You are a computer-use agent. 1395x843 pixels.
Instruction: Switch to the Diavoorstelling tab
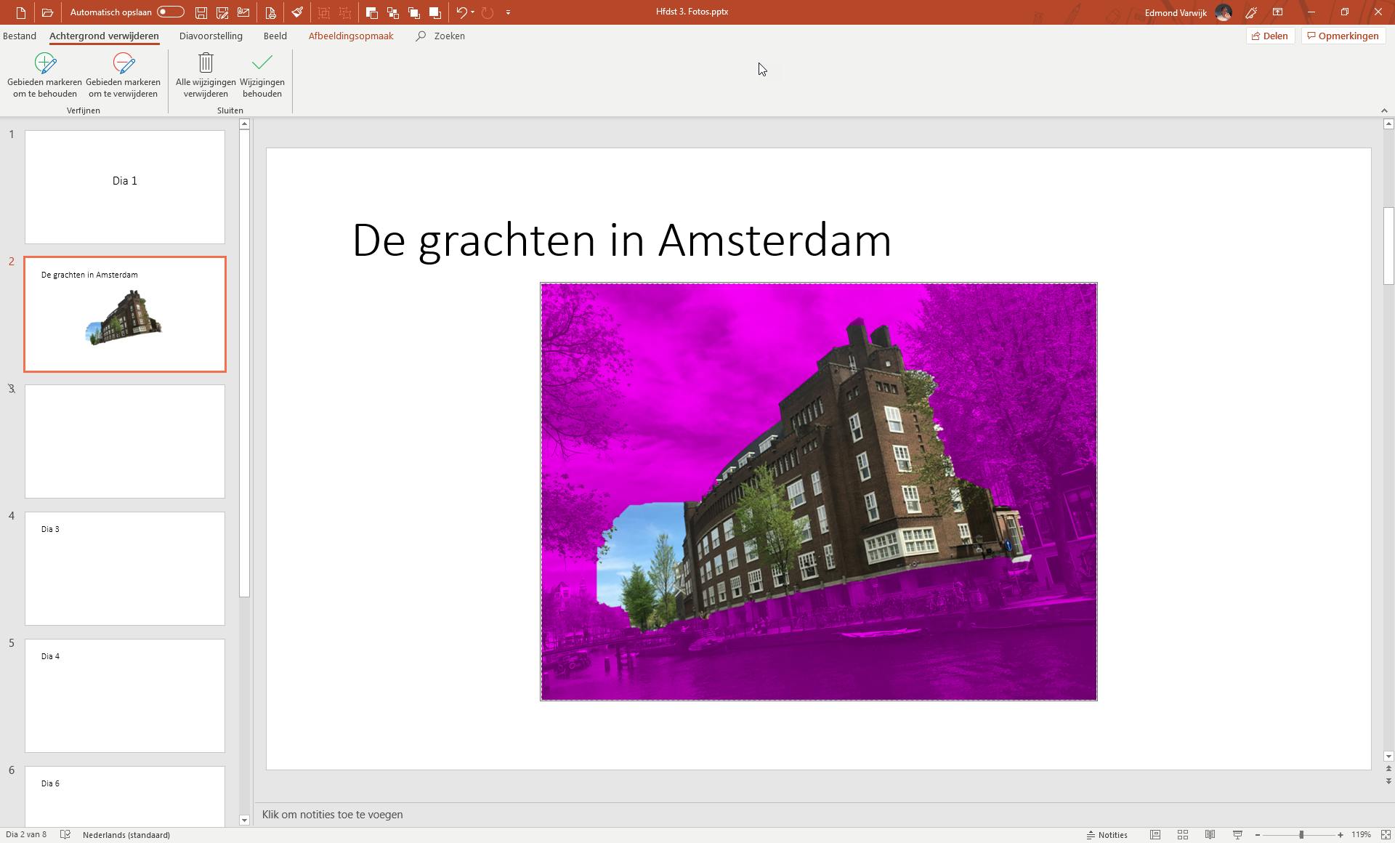coord(211,36)
